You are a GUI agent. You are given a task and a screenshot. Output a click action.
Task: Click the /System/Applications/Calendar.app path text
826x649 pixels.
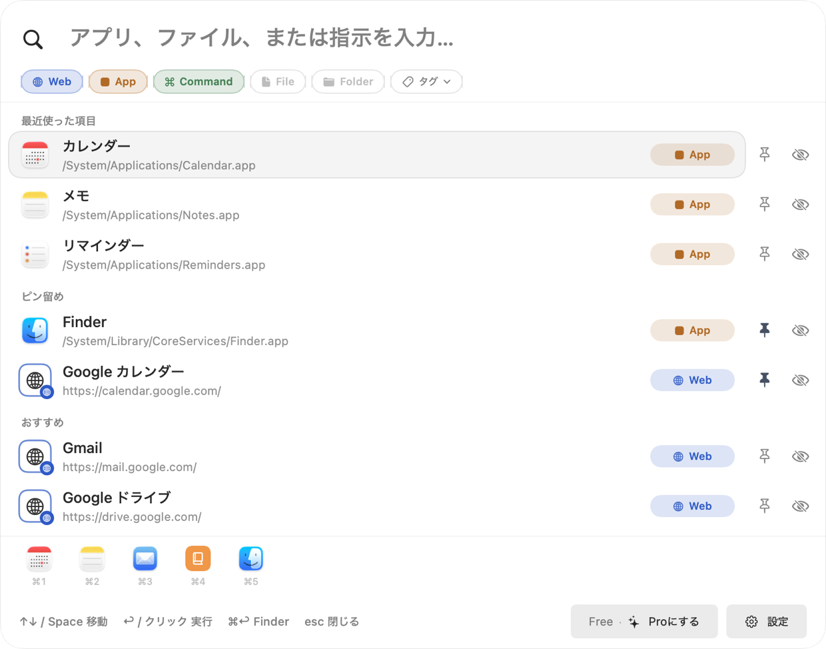[159, 165]
